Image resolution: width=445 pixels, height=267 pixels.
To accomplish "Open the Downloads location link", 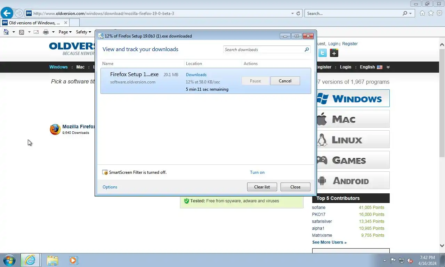I will pos(196,75).
